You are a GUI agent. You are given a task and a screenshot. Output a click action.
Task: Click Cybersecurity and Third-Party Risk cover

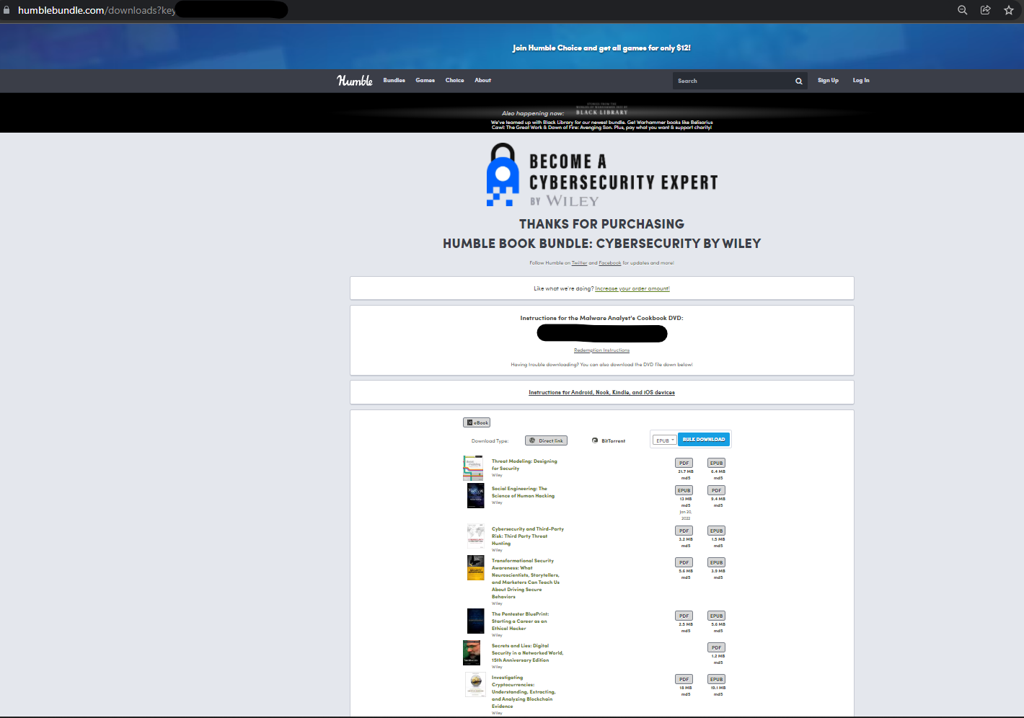pos(475,536)
